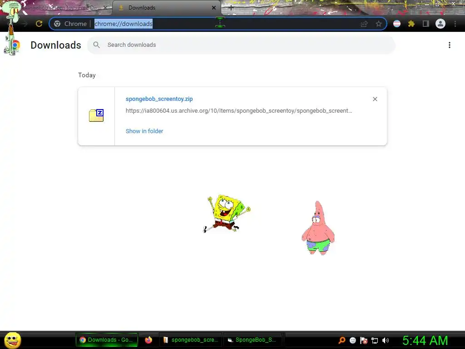This screenshot has height=349, width=465.
Task: Open spongebob_screentoy.zip file link
Action: pos(159,99)
